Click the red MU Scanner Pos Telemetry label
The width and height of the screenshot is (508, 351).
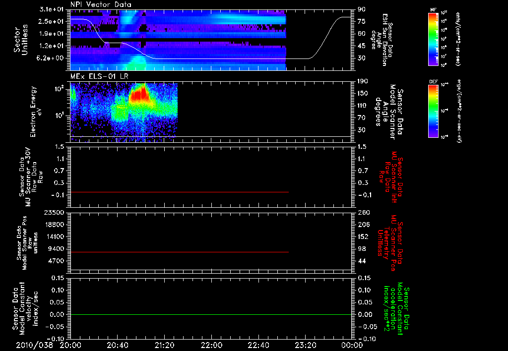390,243
